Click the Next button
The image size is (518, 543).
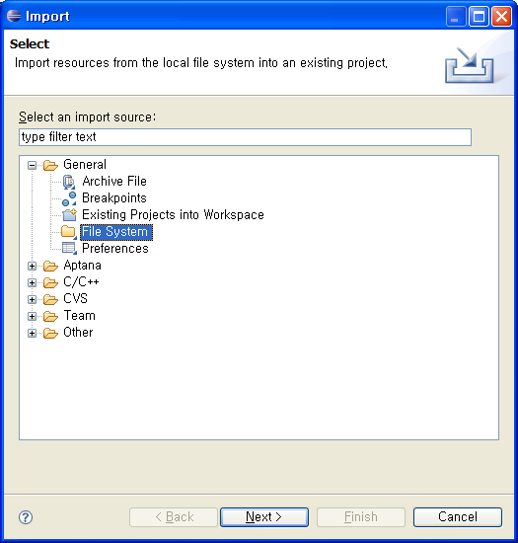click(264, 517)
